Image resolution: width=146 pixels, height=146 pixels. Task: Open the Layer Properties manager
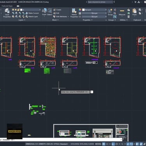pyautogui.click(x=7, y=13)
